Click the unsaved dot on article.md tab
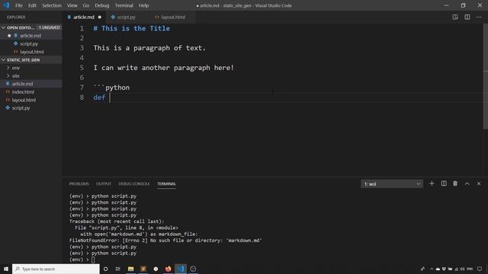The width and height of the screenshot is (488, 274). click(x=100, y=17)
